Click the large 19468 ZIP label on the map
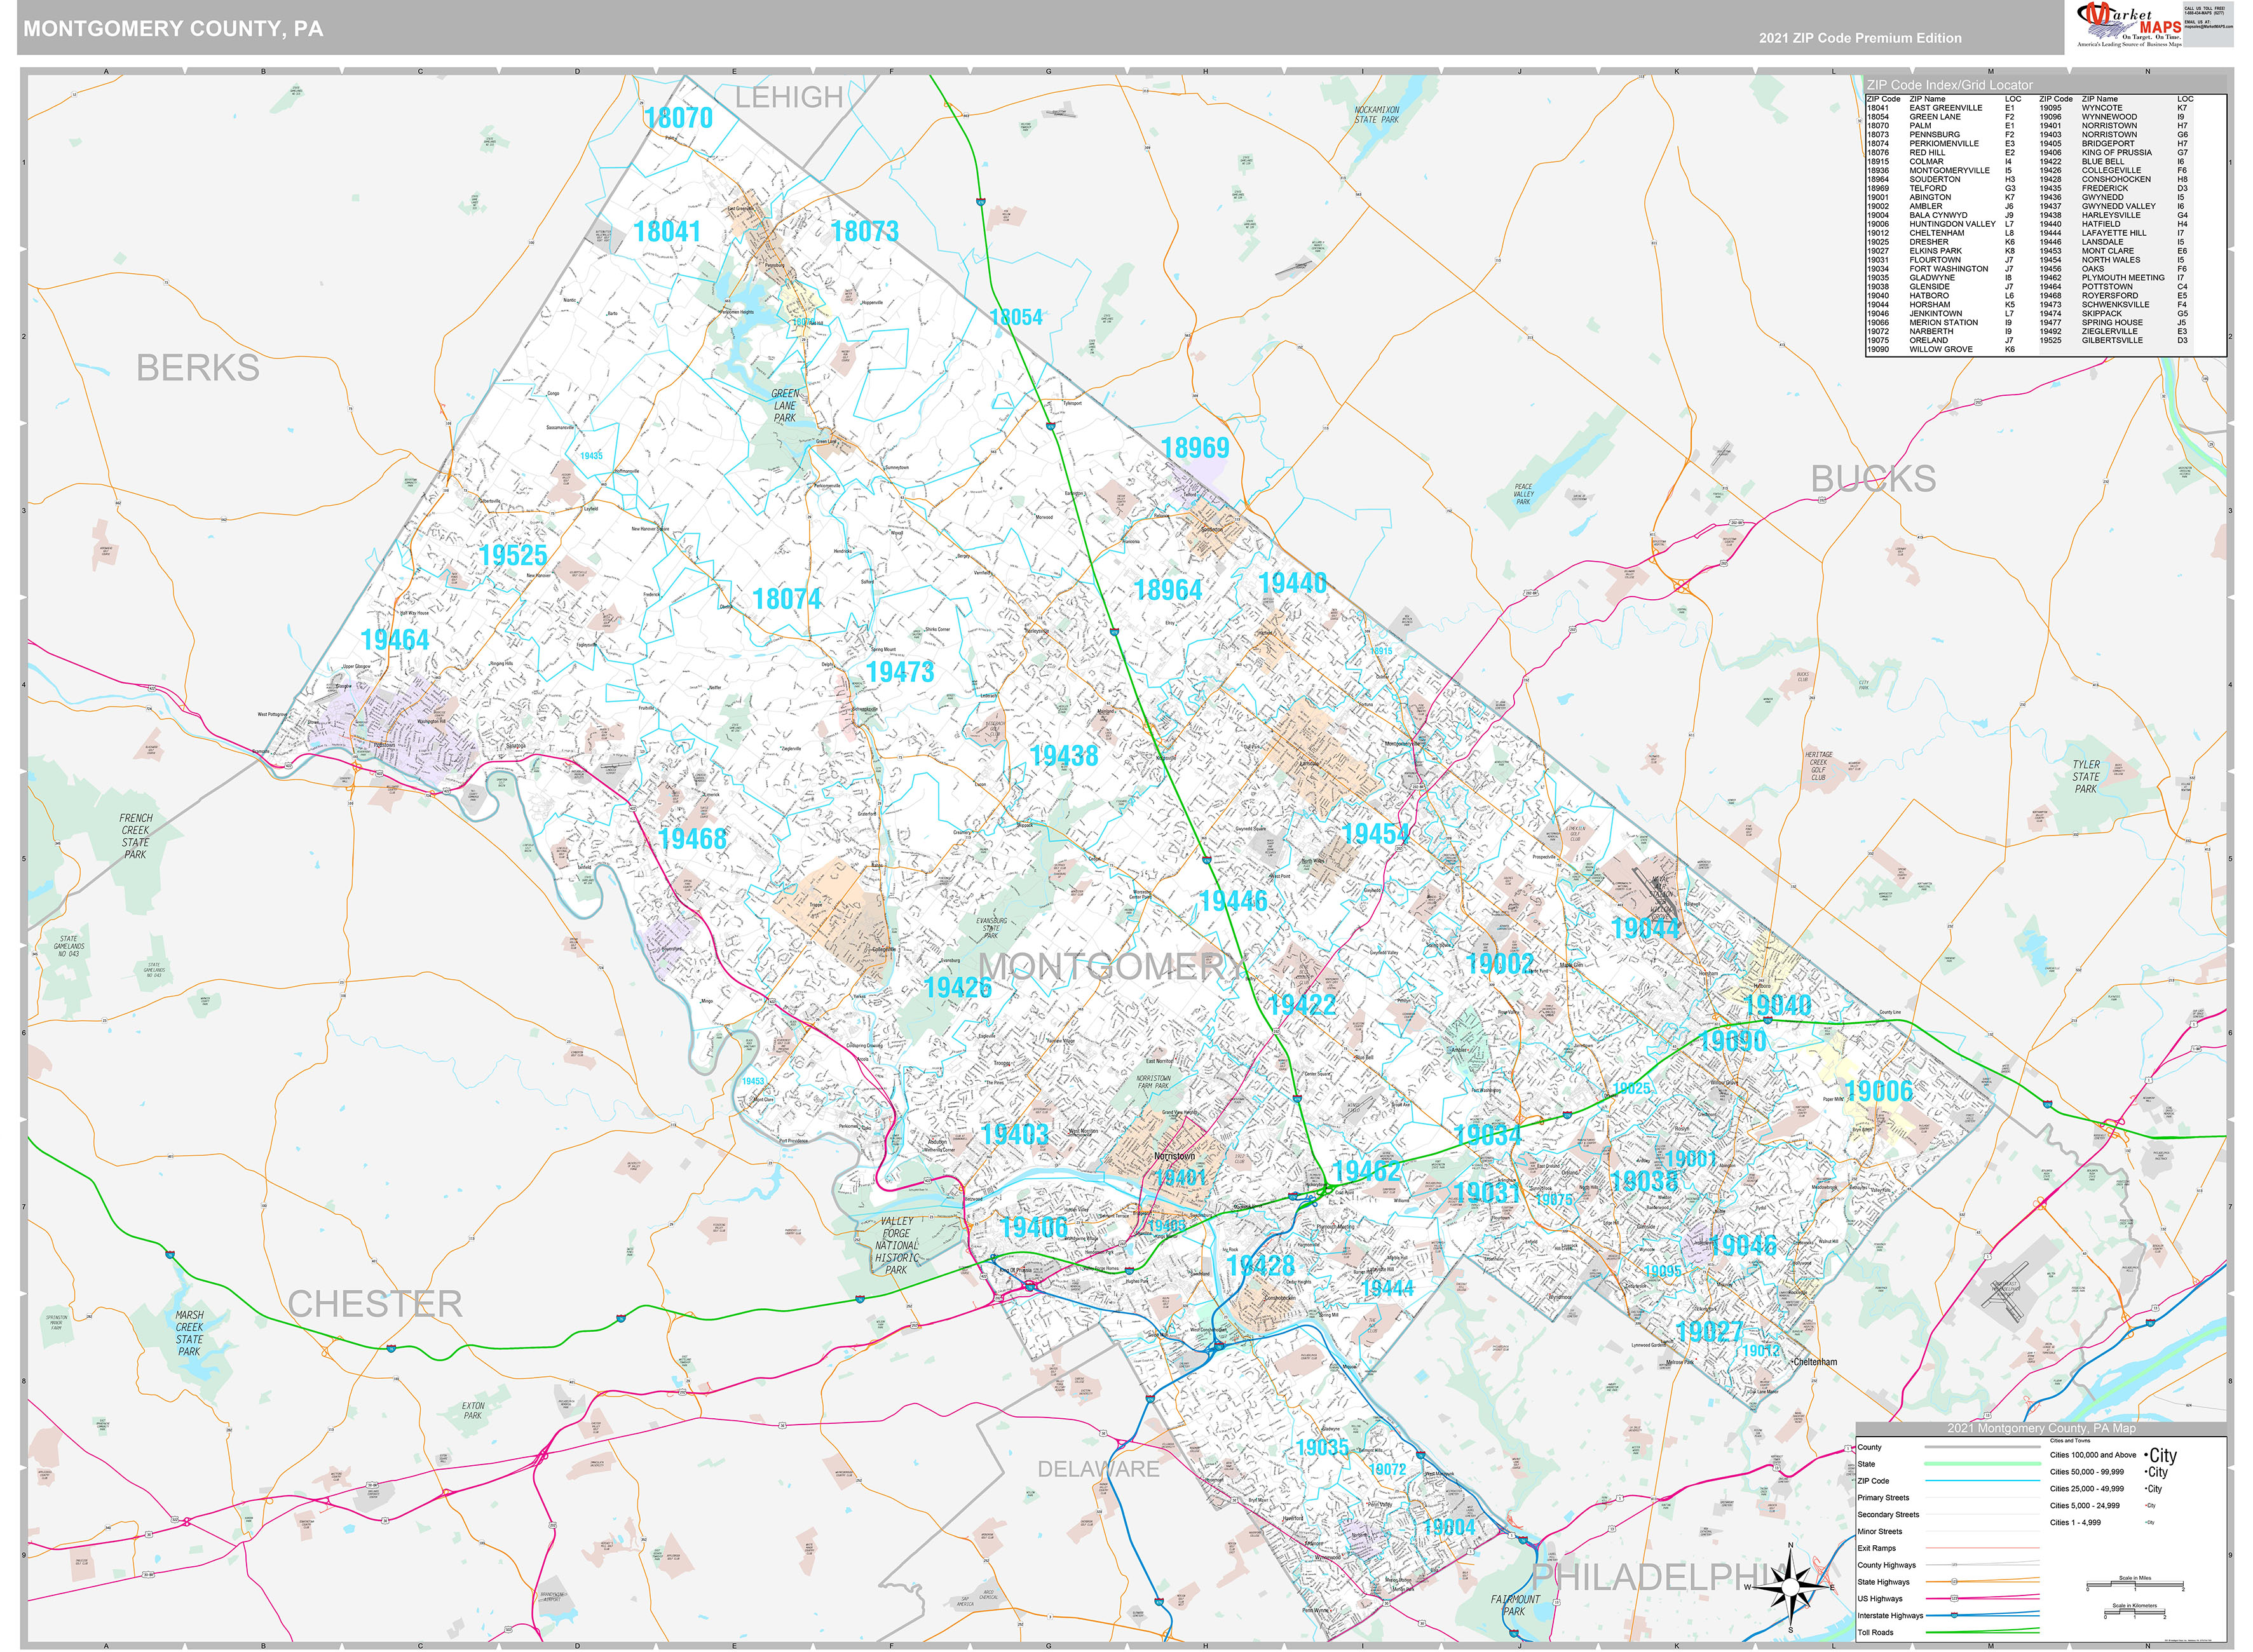Screen dimensions: 2253x1652 pyautogui.click(x=693, y=839)
